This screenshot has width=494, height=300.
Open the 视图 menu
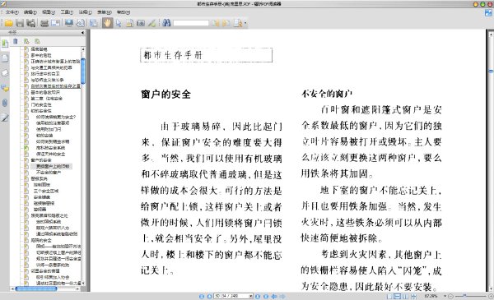[49, 12]
